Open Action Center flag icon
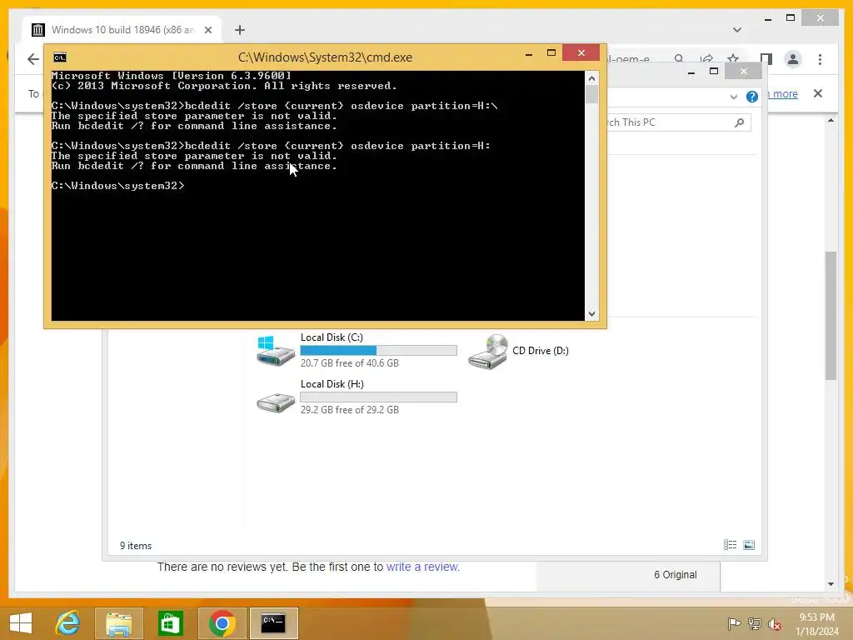This screenshot has width=853, height=640. [x=733, y=623]
